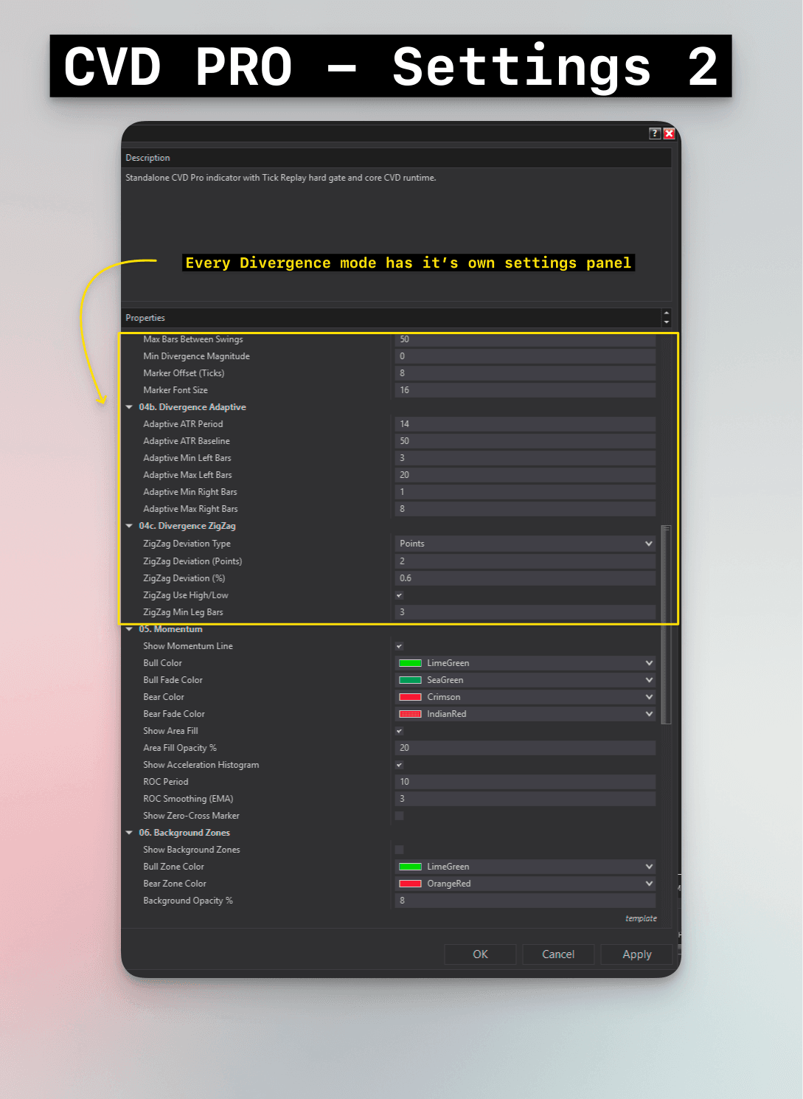Screen dimensions: 803x1099
Task: Toggle Show Acceleration Histogram
Action: [399, 765]
